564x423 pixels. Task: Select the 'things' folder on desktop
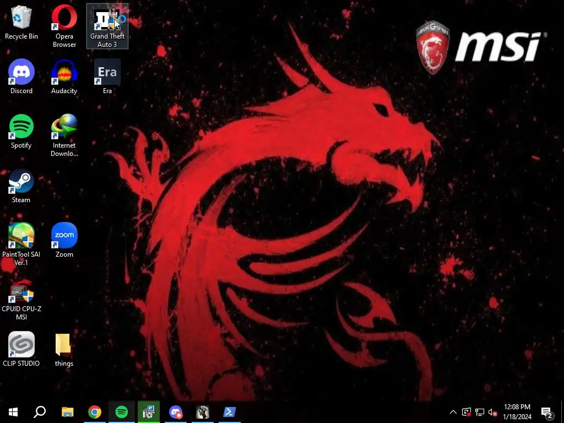[64, 349]
